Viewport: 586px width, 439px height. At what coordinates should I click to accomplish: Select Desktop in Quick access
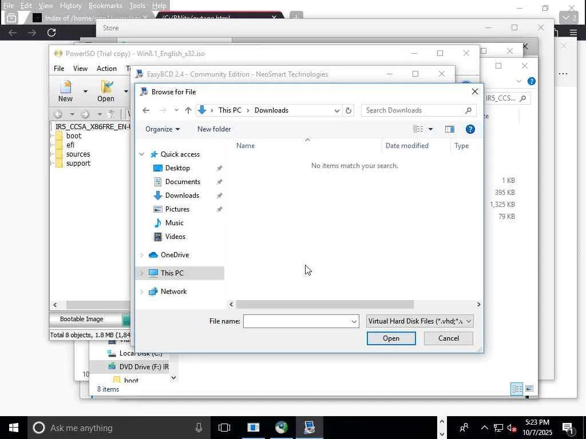(x=177, y=168)
